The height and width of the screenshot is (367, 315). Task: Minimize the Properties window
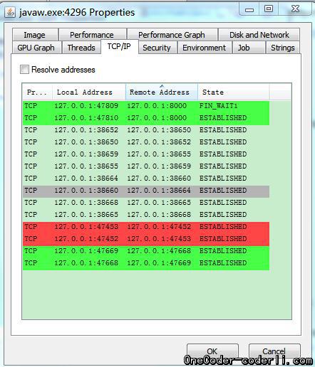click(x=249, y=9)
